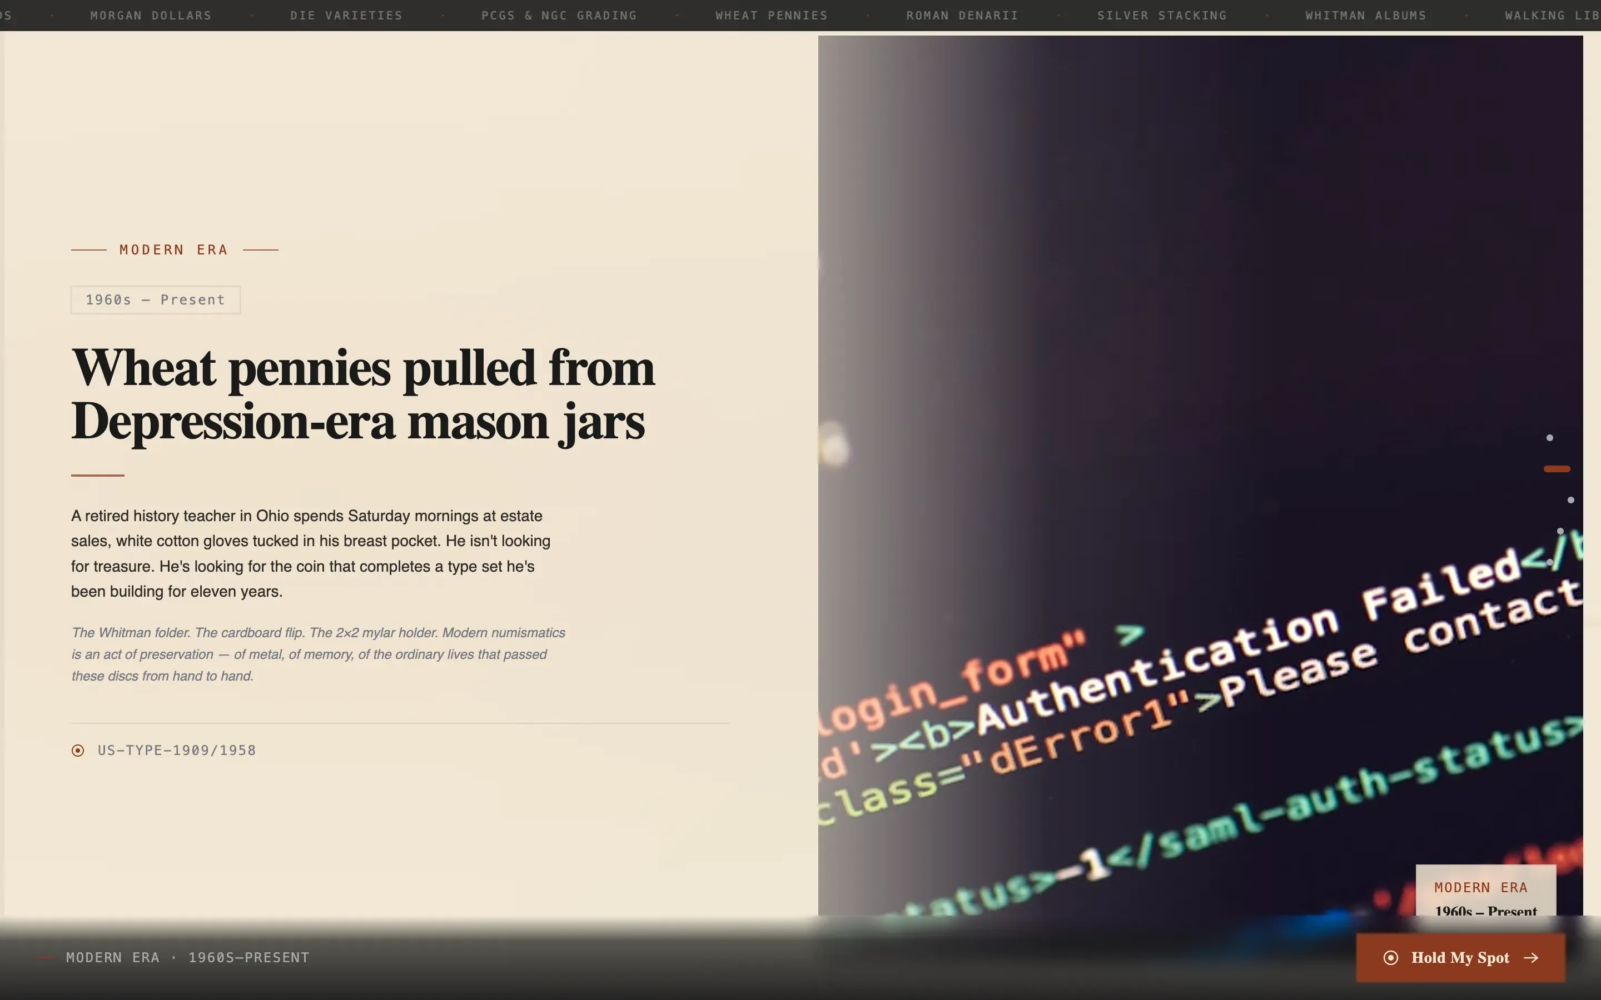The image size is (1601, 1000).
Task: Click the Modern Era caption card on image
Action: coord(1486,891)
